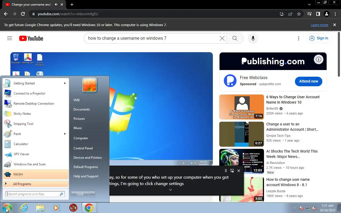
Task: Open Default Programs
Action: 86,167
